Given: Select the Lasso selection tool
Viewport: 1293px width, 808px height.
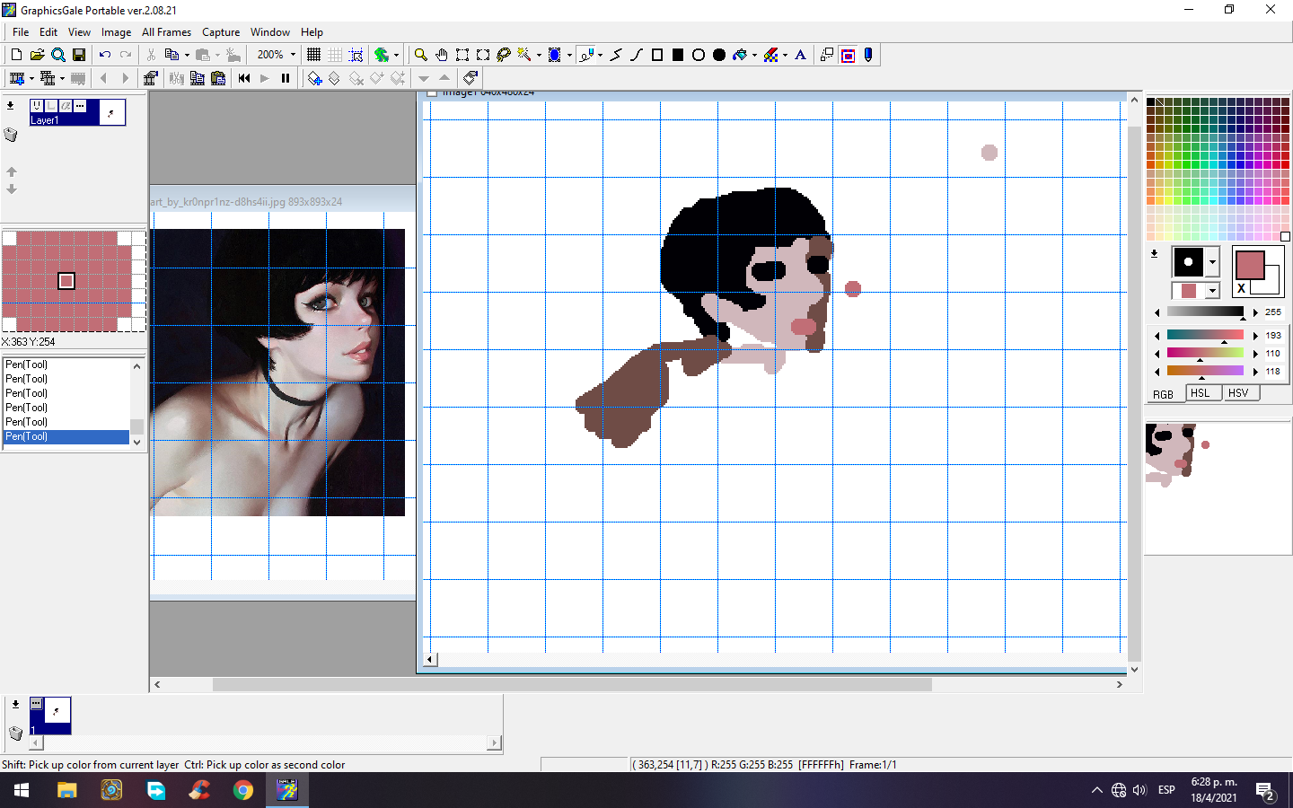Looking at the screenshot, I should click(x=504, y=55).
